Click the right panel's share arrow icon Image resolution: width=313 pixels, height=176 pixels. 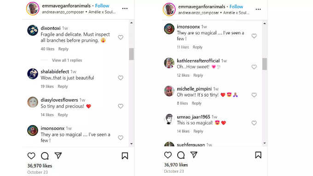194,155
